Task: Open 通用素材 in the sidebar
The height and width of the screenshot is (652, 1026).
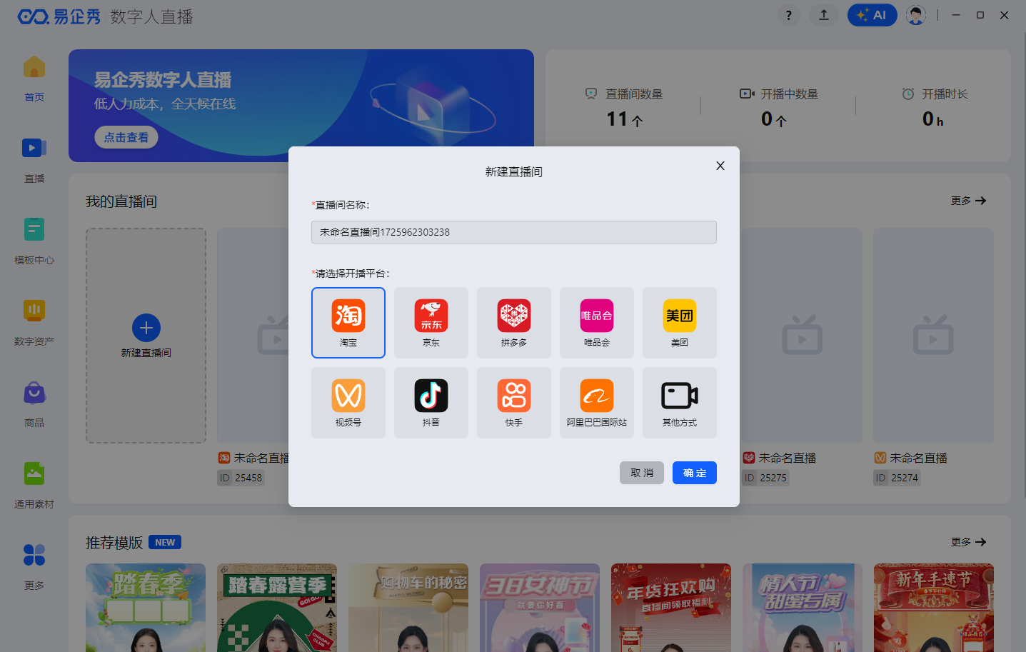Action: click(34, 486)
